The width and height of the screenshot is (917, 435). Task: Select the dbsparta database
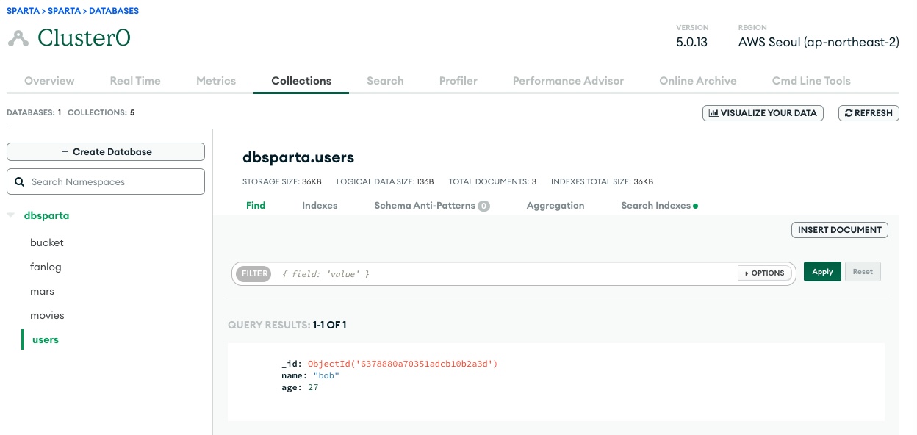pyautogui.click(x=47, y=215)
